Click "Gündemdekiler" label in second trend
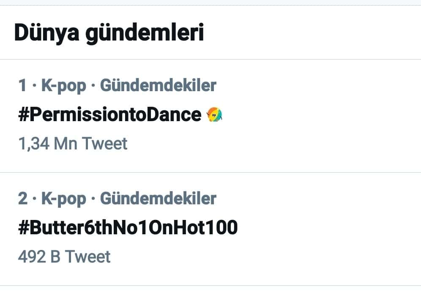This screenshot has width=421, height=301. [x=158, y=198]
